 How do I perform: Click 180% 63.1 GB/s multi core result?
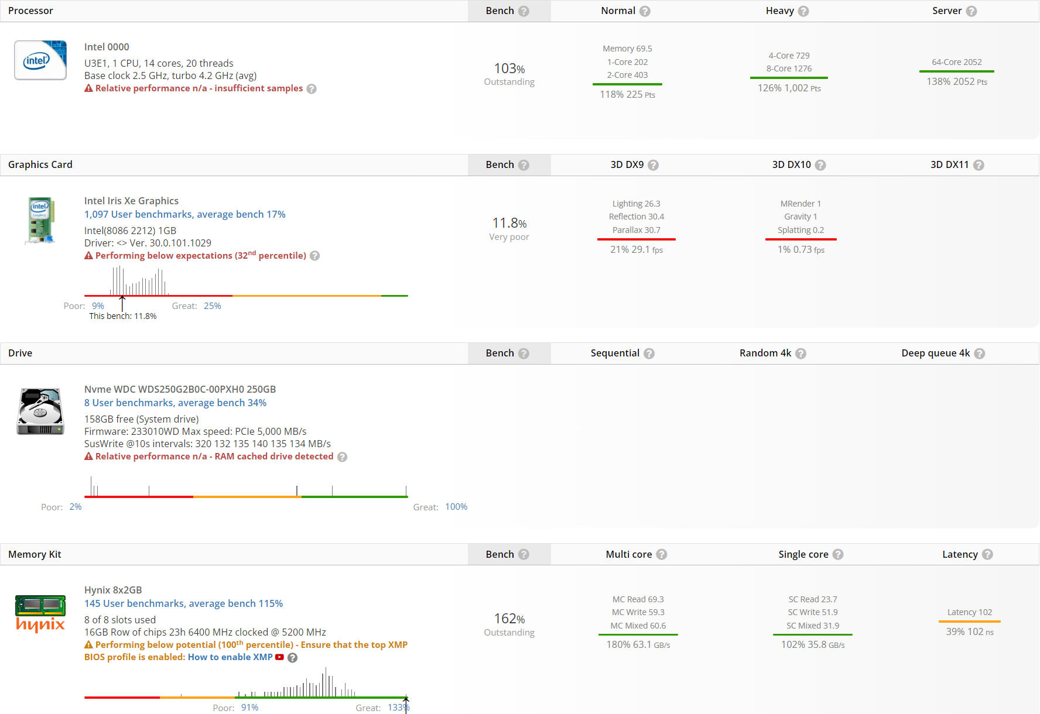coord(638,644)
